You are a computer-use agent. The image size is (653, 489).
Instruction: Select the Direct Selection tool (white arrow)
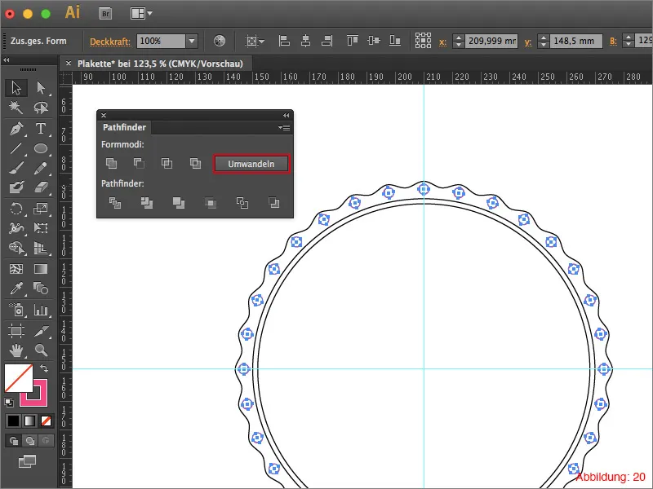[41, 88]
